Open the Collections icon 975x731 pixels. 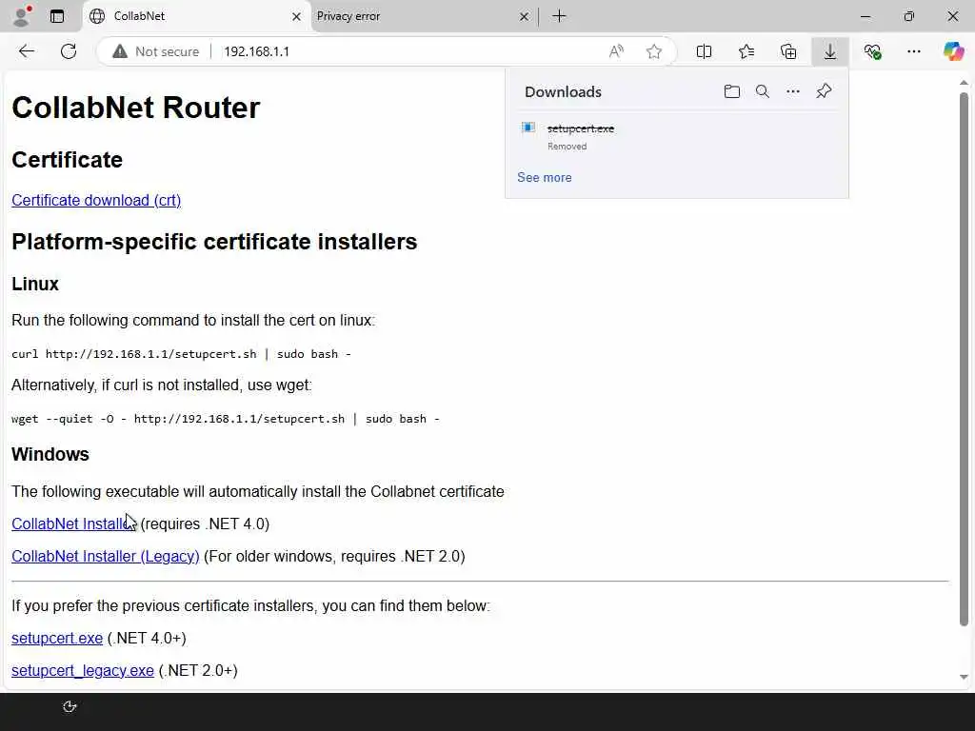pos(788,51)
